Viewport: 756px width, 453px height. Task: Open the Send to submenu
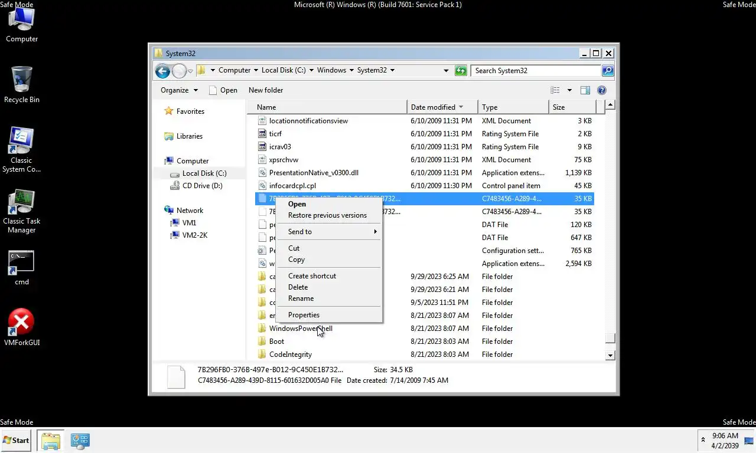[329, 232]
